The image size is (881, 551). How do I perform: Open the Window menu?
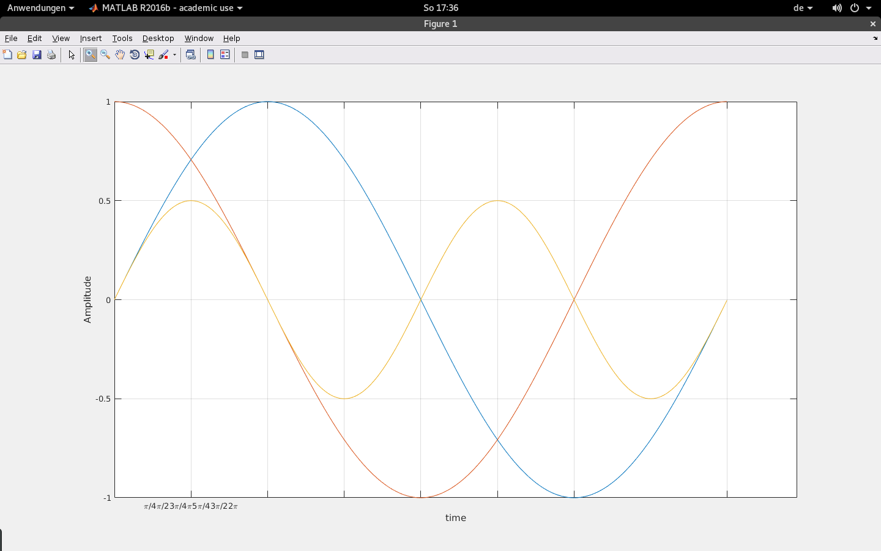[x=199, y=38]
